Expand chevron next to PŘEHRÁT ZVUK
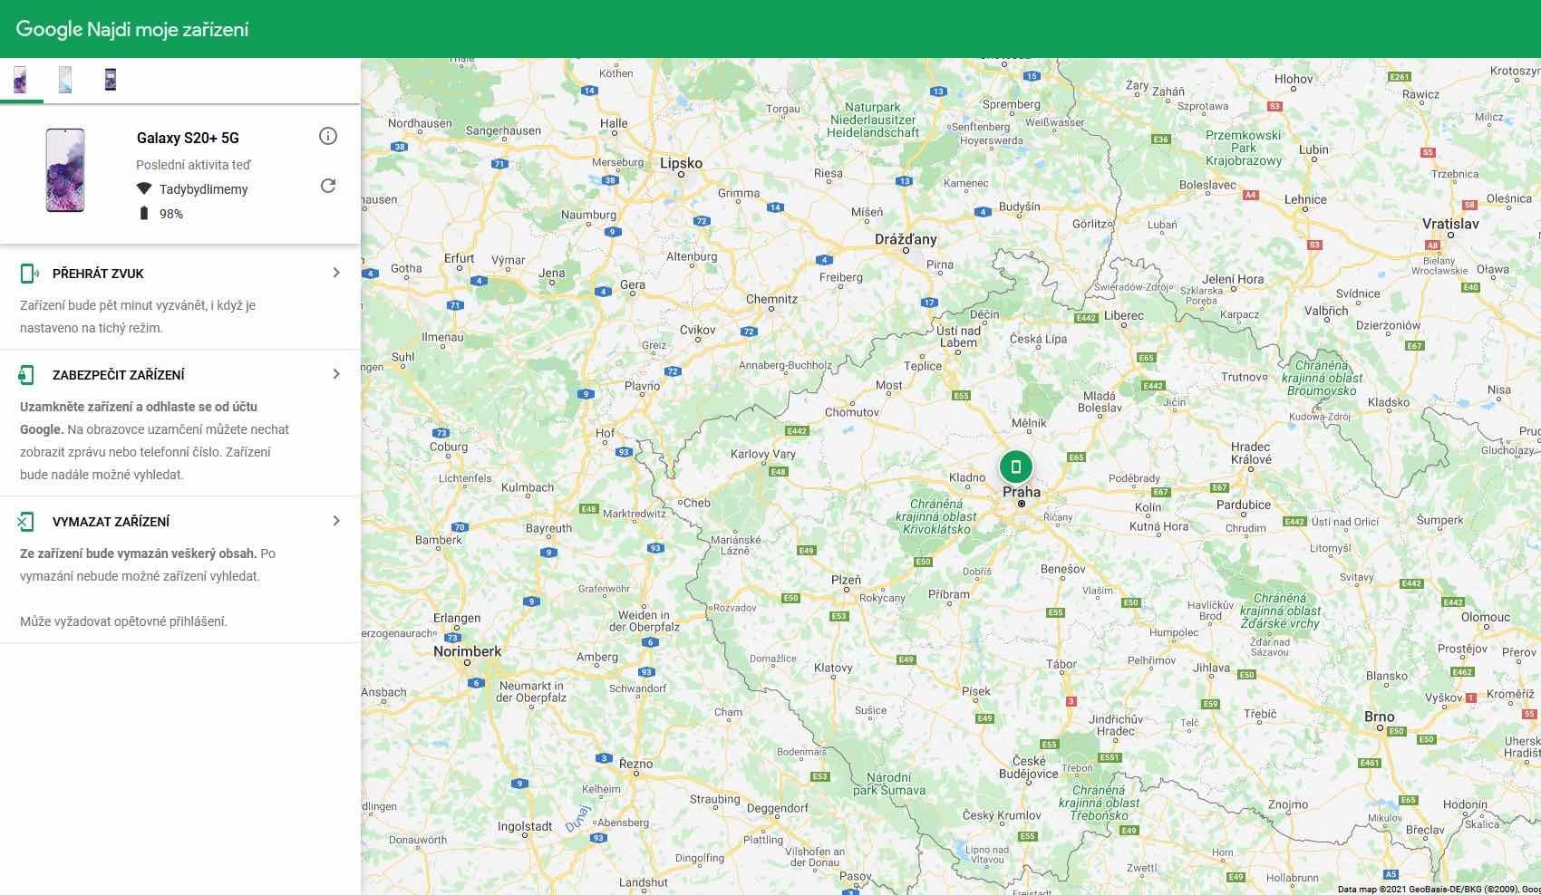1541x895 pixels. click(x=336, y=273)
